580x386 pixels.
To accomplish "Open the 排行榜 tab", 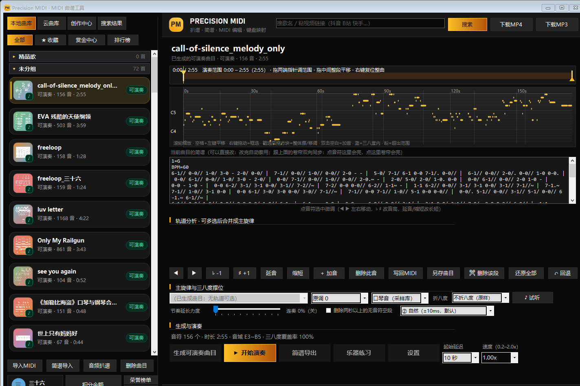I will 123,40.
